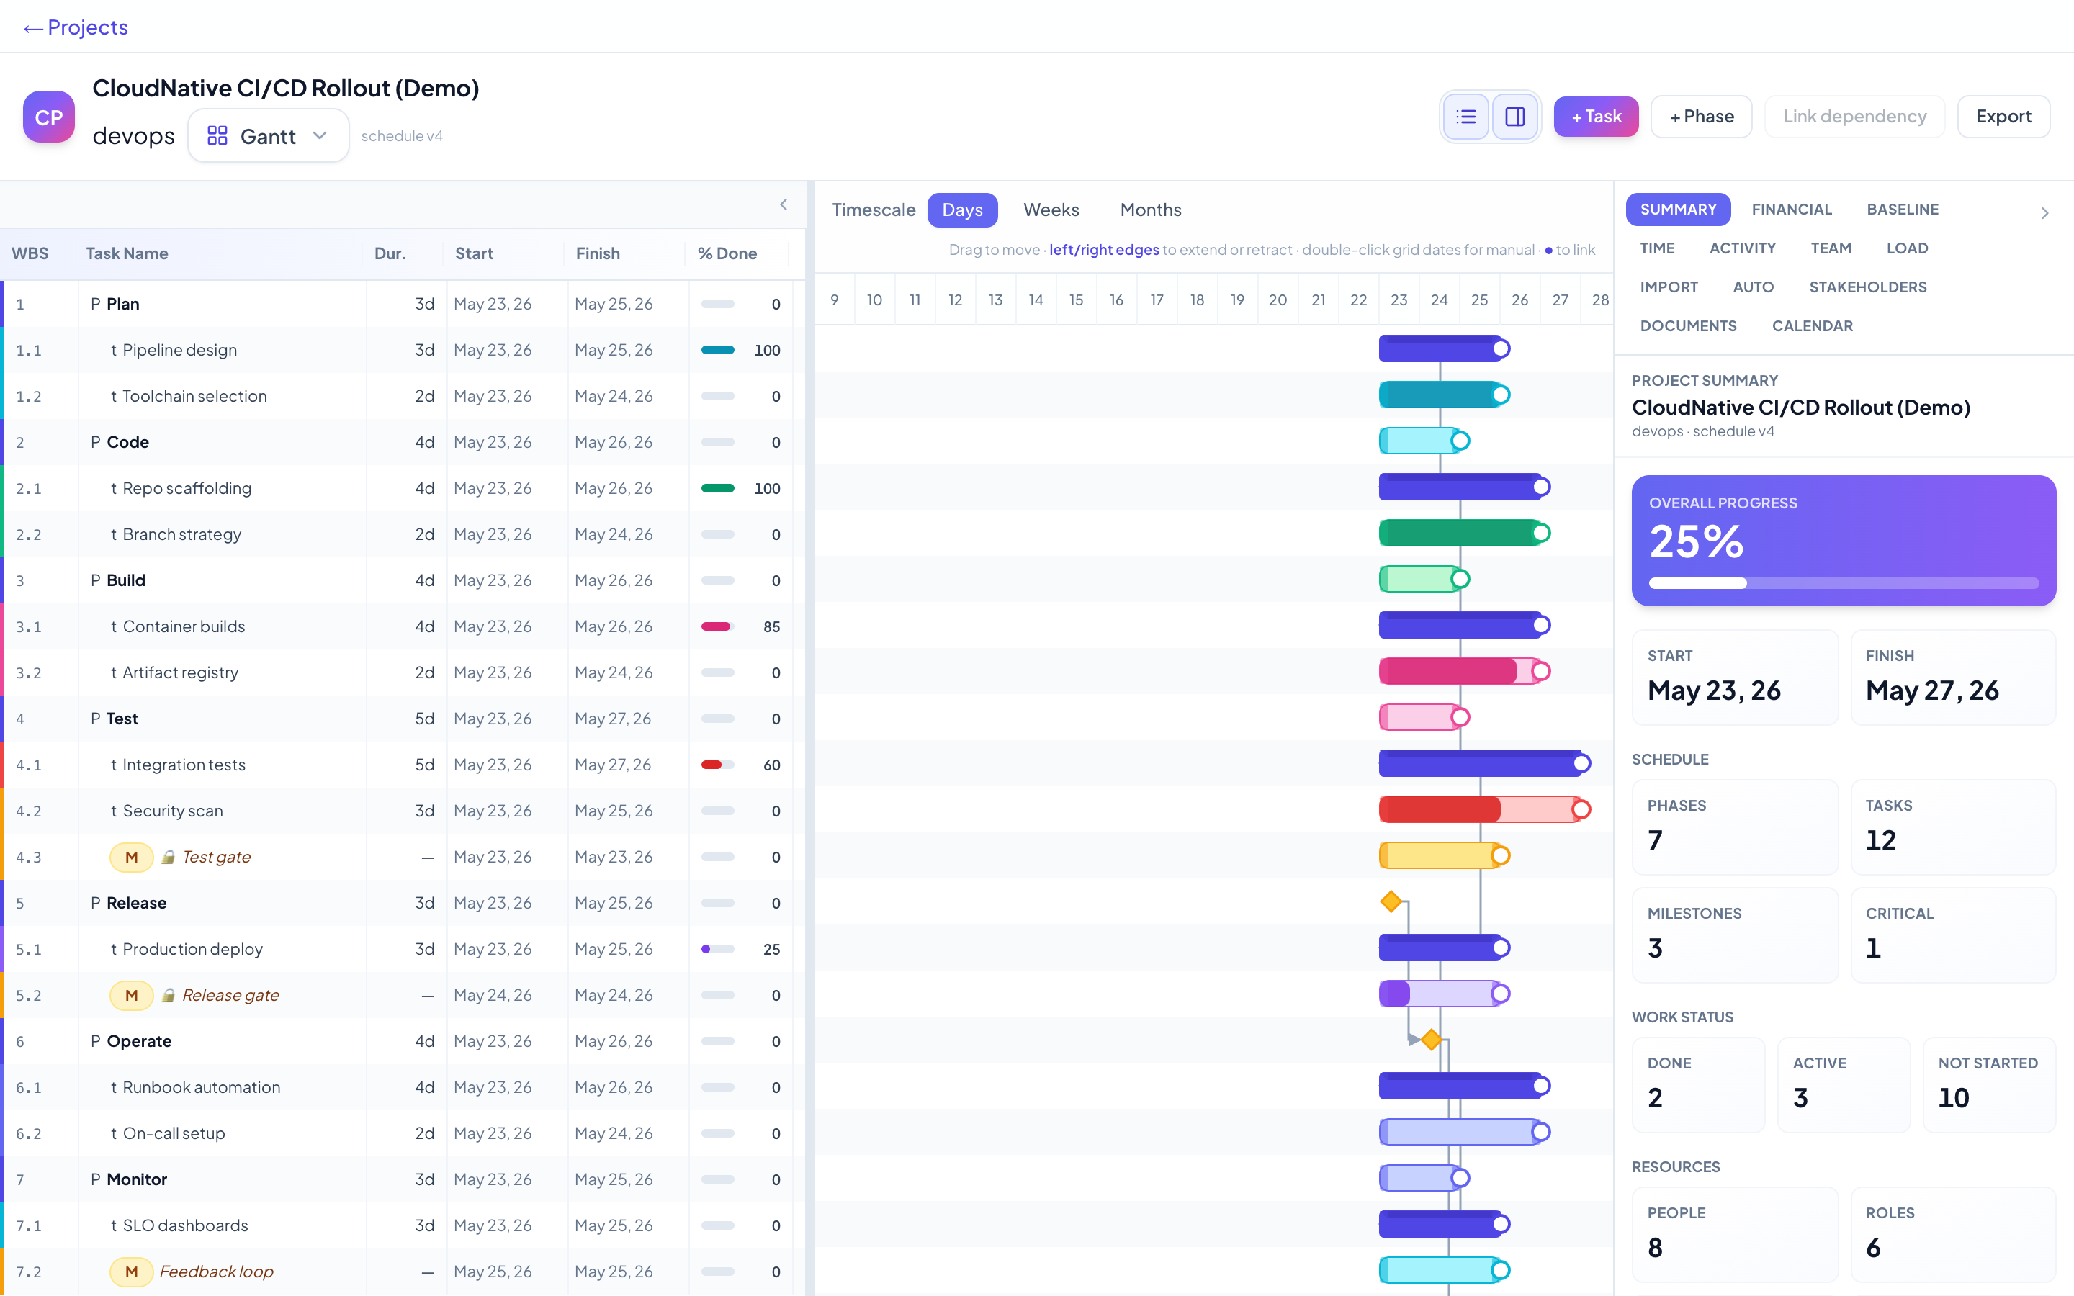Image resolution: width=2074 pixels, height=1296 pixels.
Task: Click the Test gate milestone M badge
Action: (x=131, y=857)
